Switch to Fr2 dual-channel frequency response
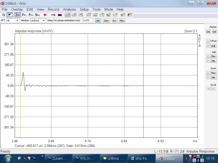Screen dimensions: 218x163 [x=25, y=15]
